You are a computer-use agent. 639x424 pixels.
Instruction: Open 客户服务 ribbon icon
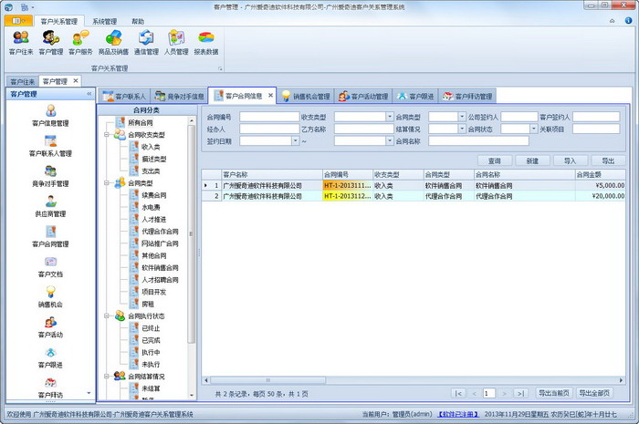pos(80,42)
